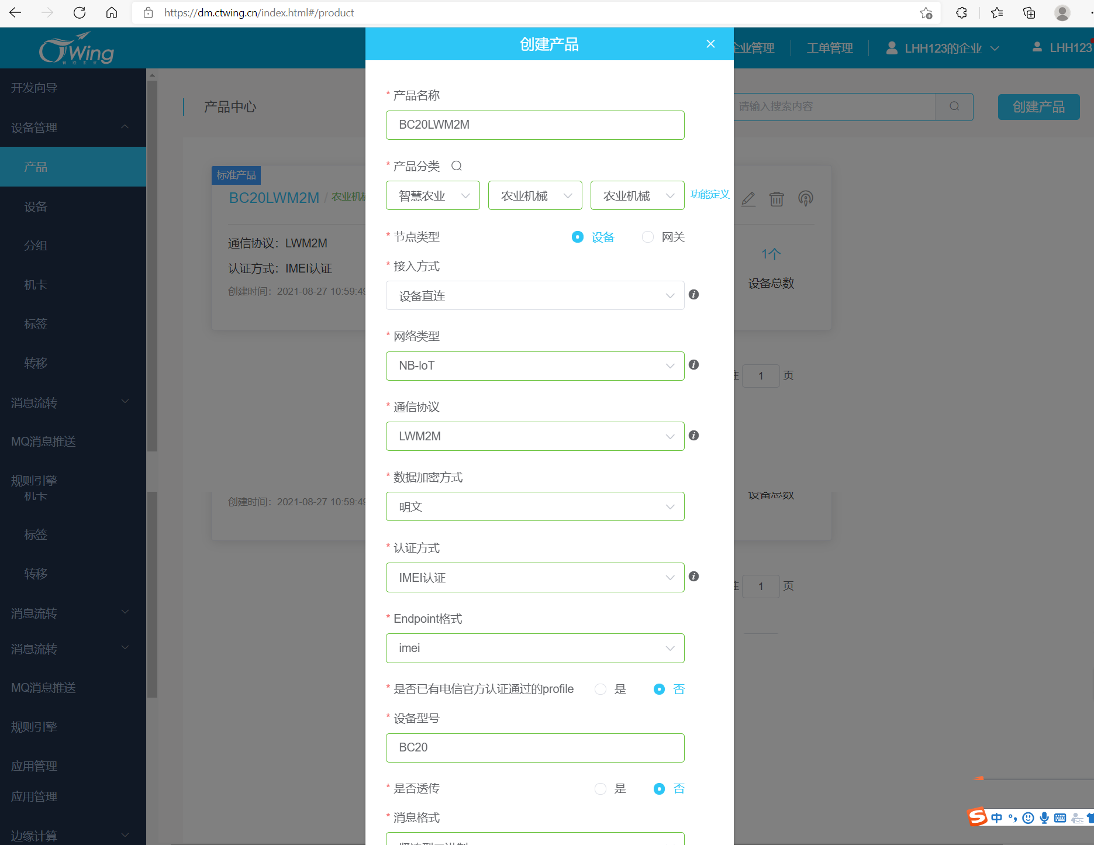1094x845 pixels.
Task: Open the LHH123的企业 account dropdown
Action: (x=943, y=48)
